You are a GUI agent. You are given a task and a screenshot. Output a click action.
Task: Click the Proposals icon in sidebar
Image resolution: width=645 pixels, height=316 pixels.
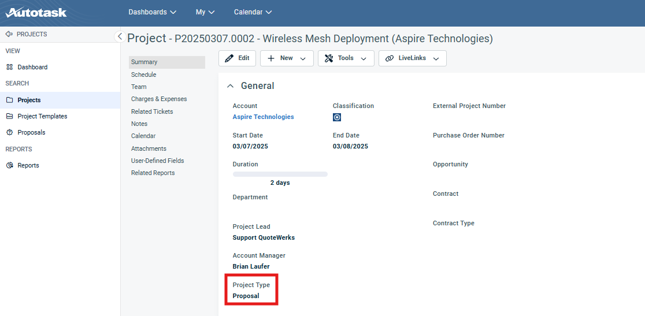point(9,132)
